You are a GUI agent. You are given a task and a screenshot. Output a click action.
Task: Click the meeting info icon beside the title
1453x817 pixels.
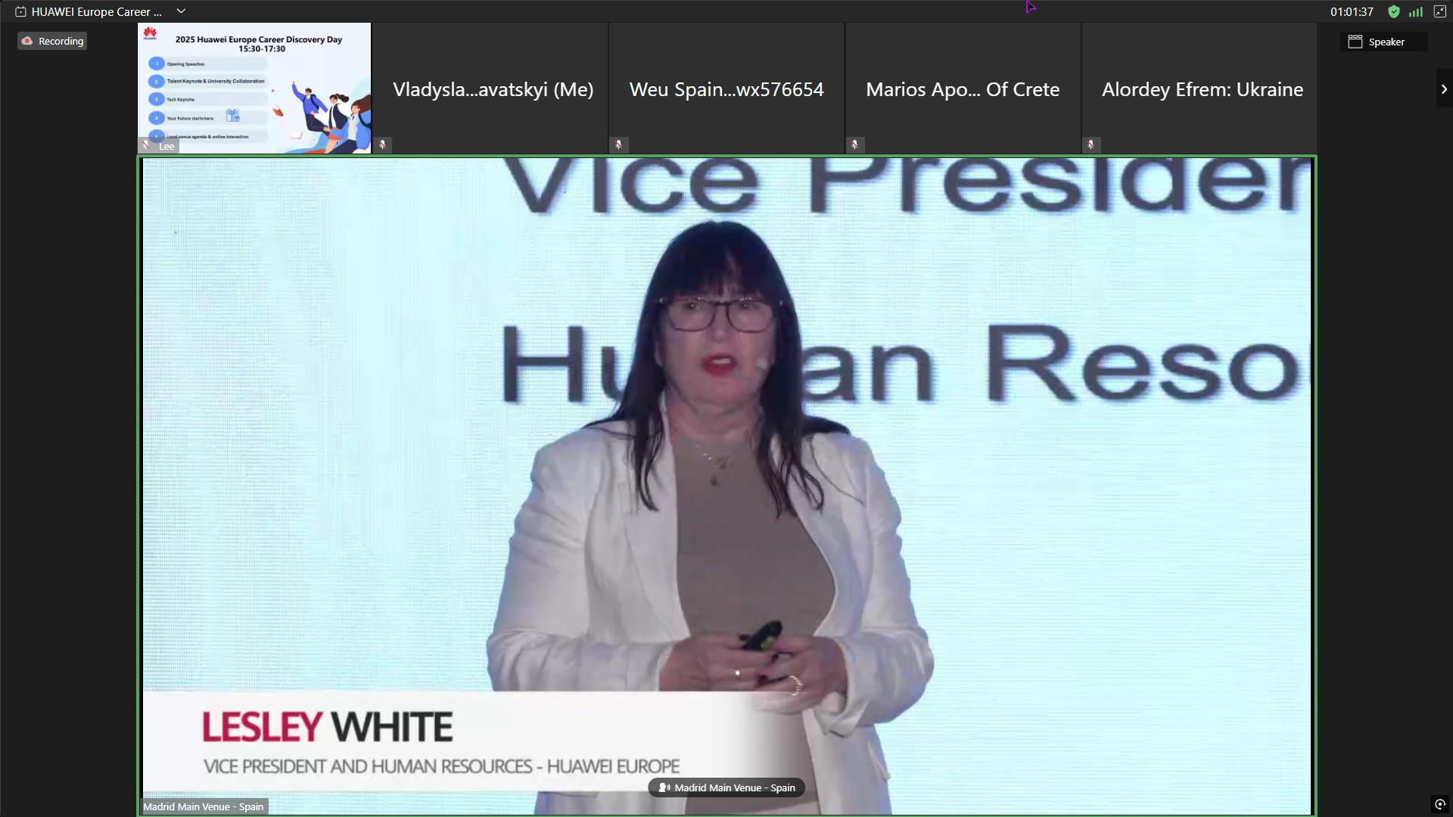20,11
